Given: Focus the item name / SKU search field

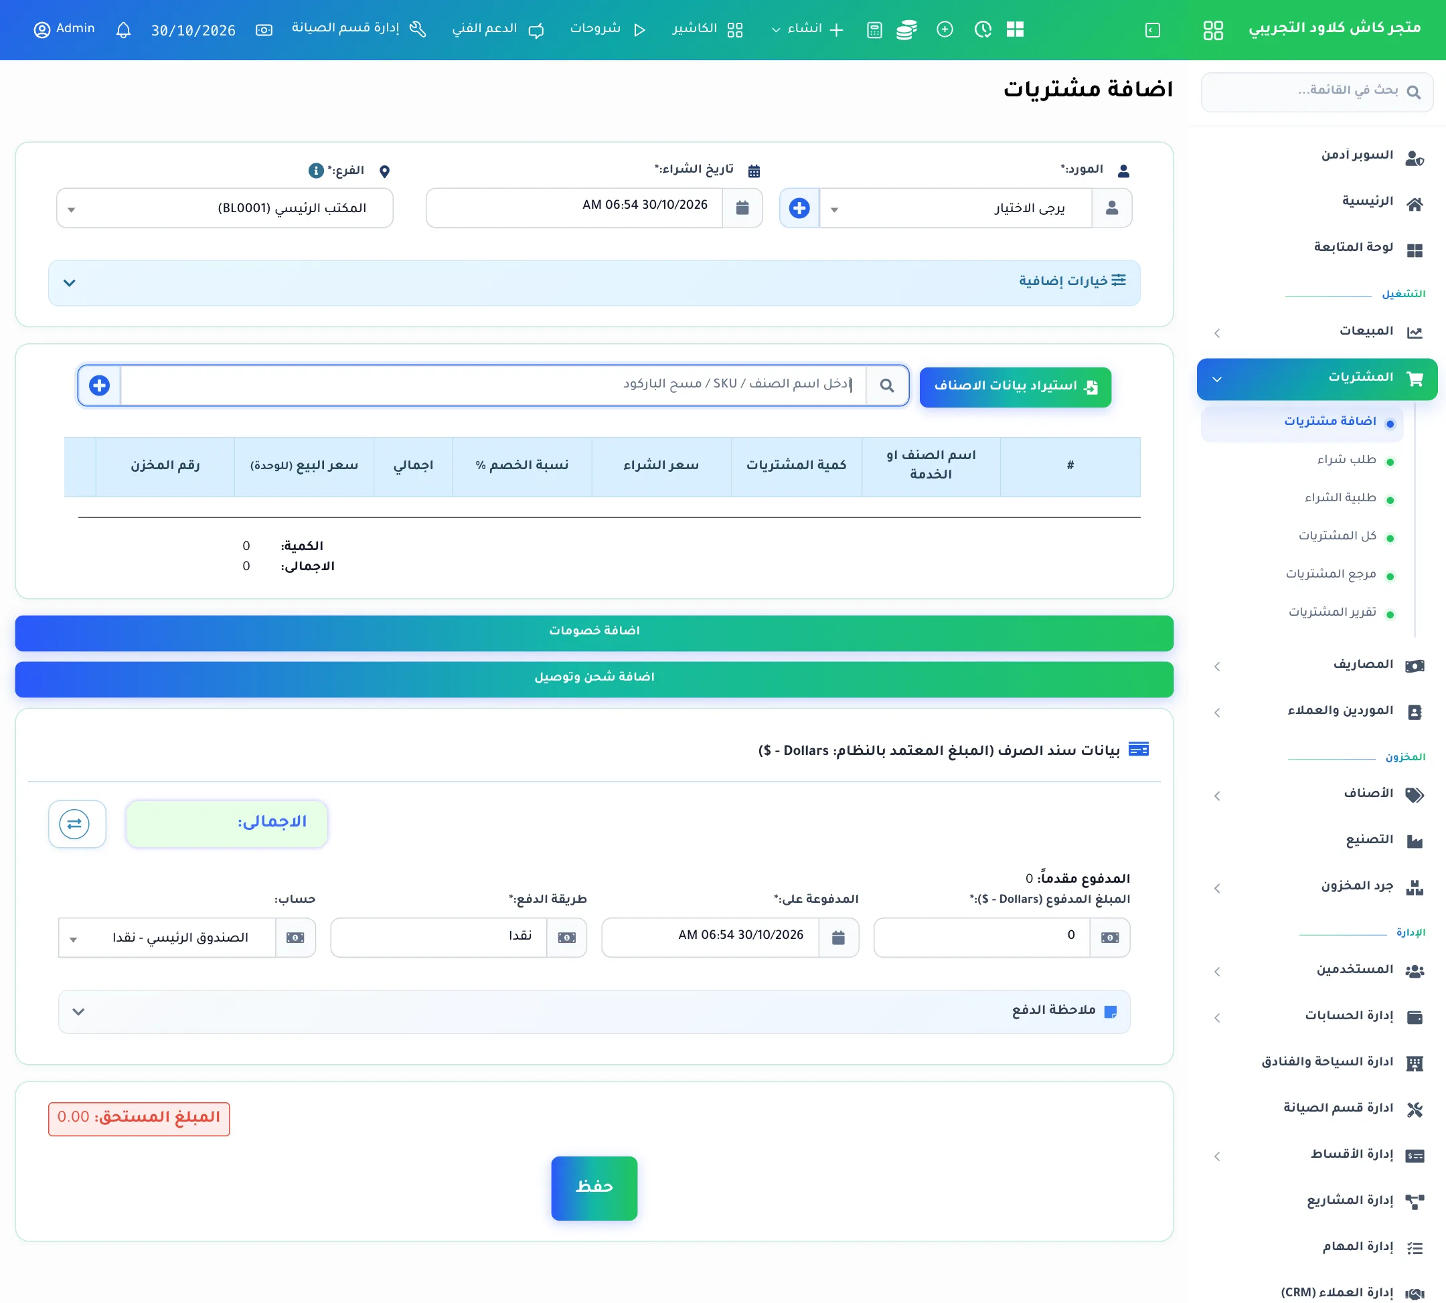Looking at the screenshot, I should pos(493,386).
